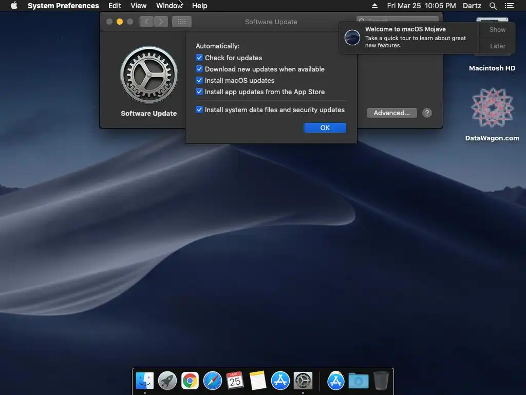Toggle Install app updates from the App Store
Viewport: 526px width, 395px height.
(199, 92)
